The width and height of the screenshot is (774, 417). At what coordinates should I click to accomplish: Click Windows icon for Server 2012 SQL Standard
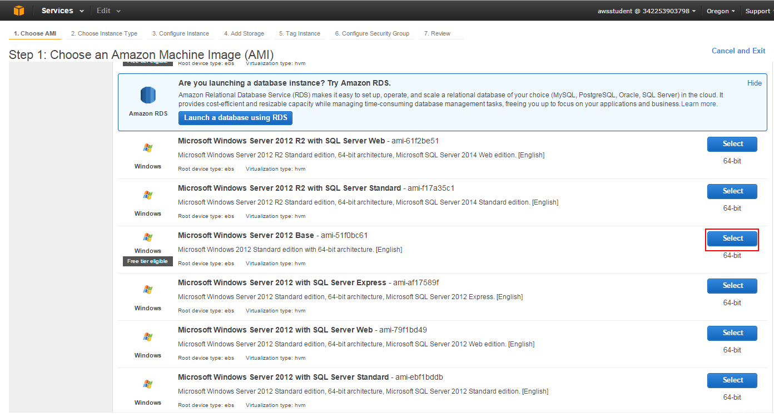[148, 384]
